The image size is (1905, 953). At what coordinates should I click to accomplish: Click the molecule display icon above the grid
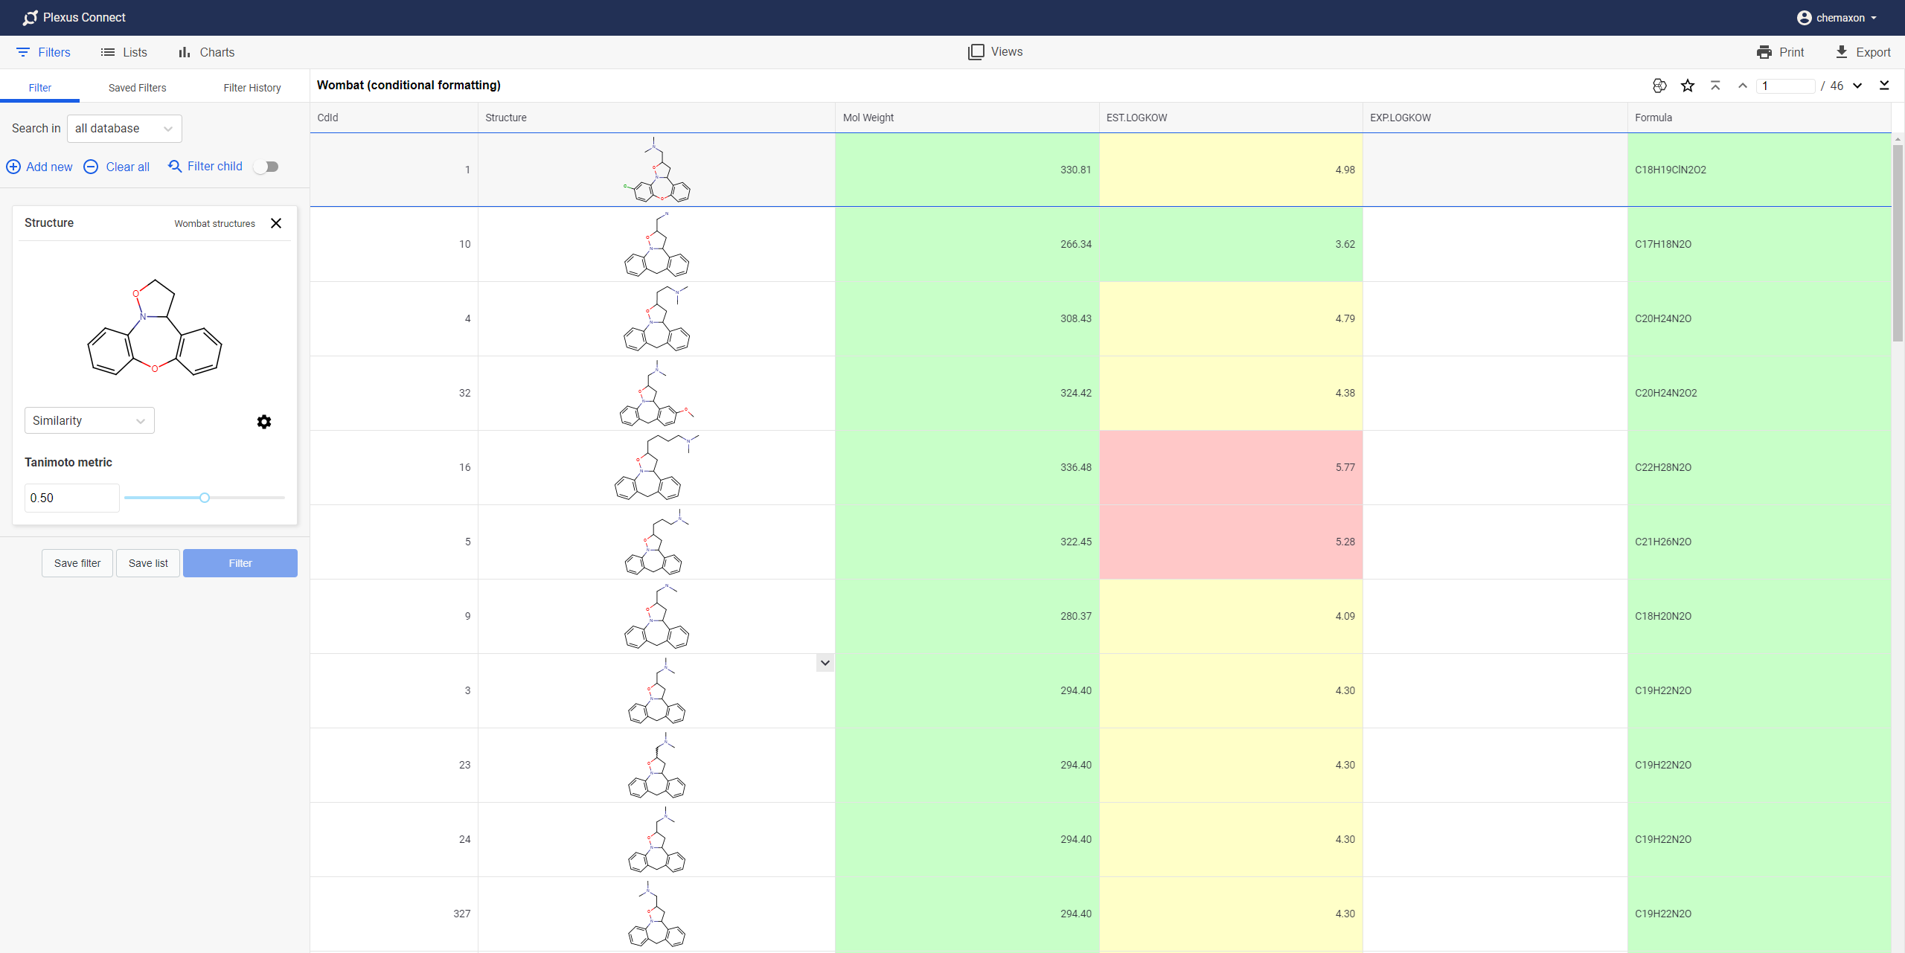click(x=1659, y=86)
